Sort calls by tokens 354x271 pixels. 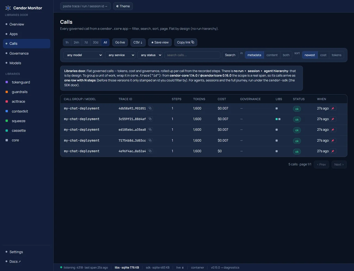tap(337, 55)
